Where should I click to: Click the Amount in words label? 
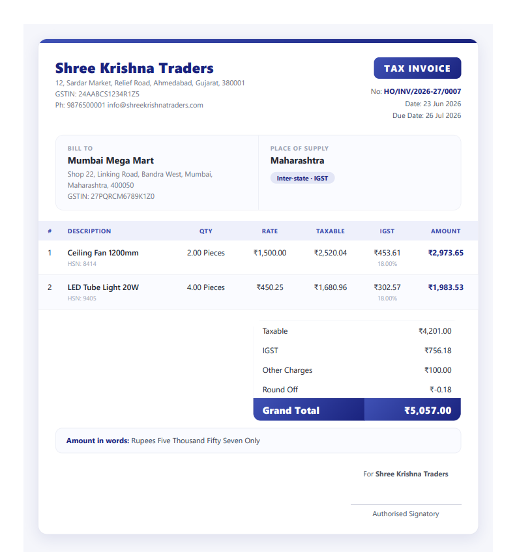98,441
